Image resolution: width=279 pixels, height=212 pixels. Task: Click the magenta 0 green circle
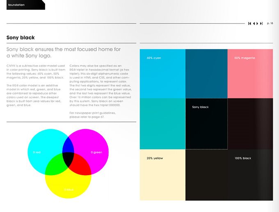(94, 143)
